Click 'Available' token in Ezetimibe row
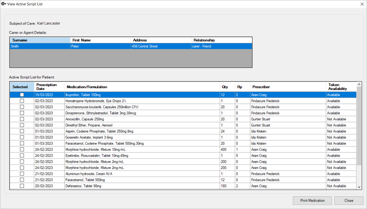Viewport: 367px width, 209px height. [x=341, y=156]
